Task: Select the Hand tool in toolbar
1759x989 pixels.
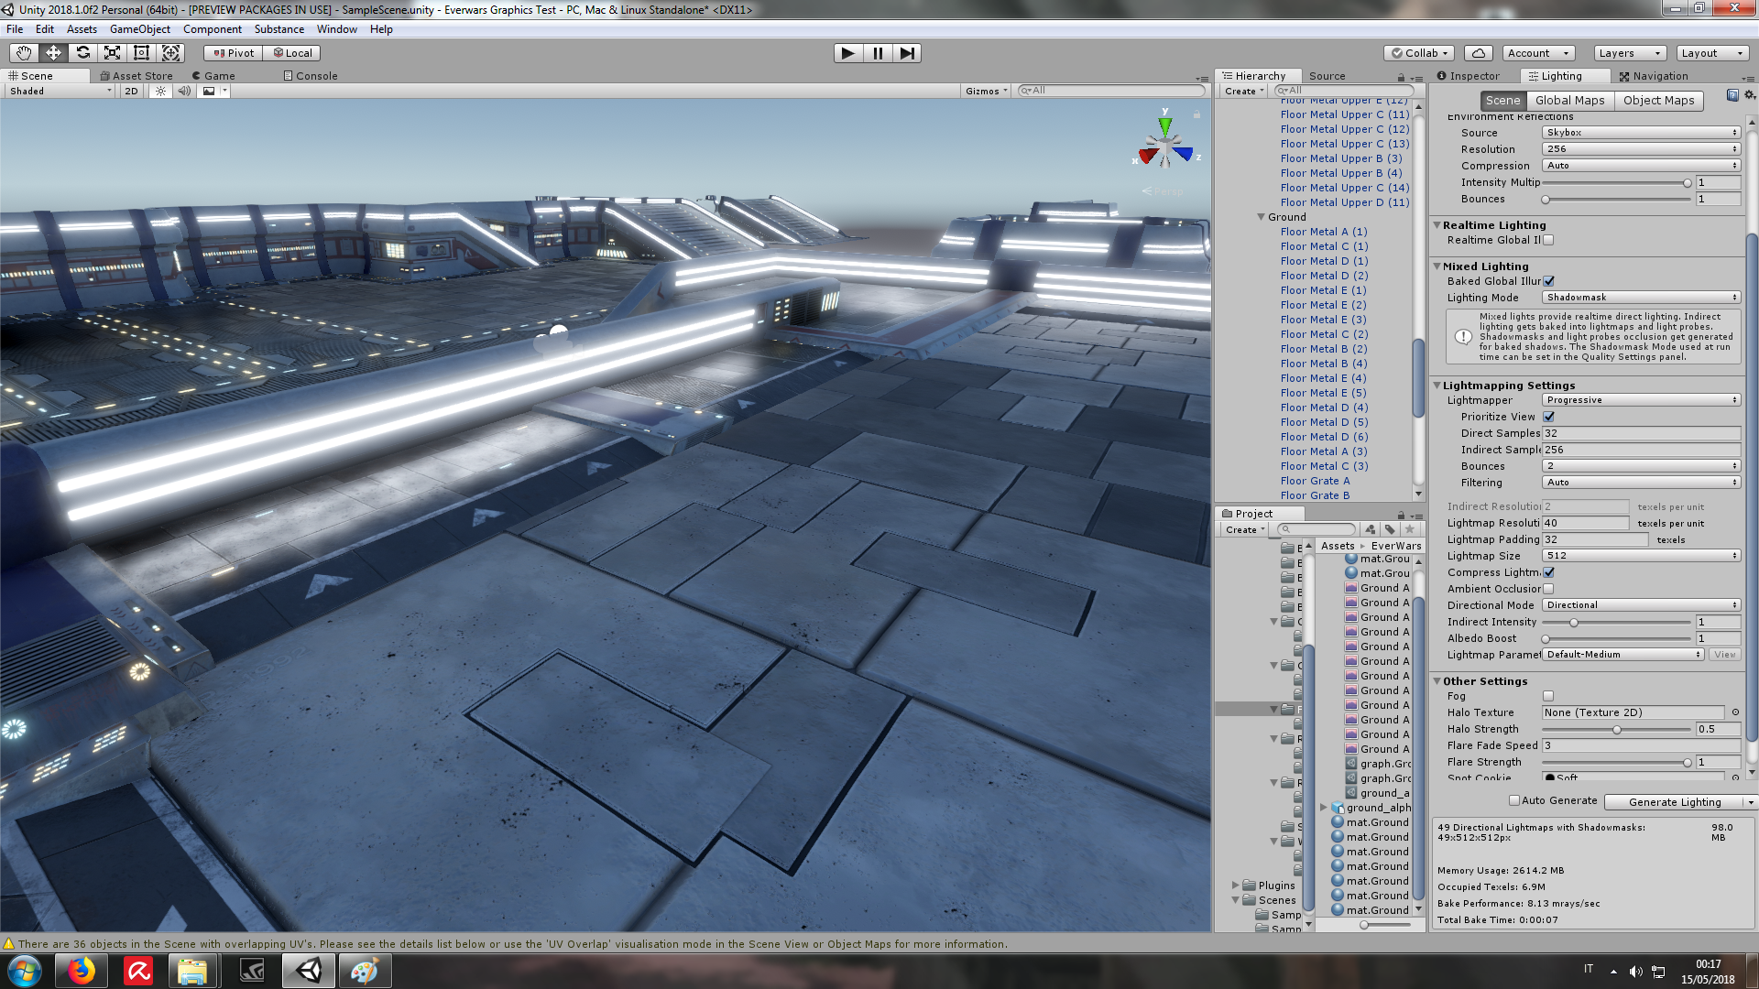Action: tap(24, 53)
